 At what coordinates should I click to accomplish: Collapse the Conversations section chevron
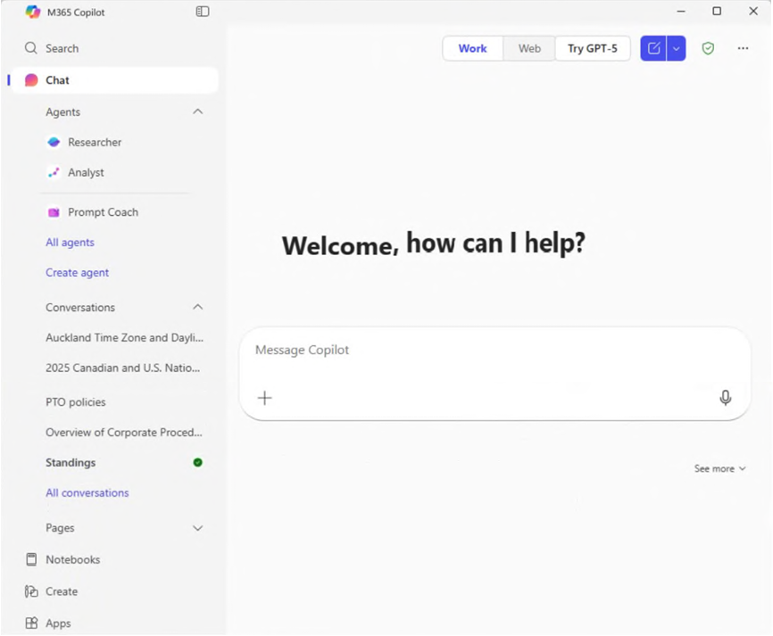pos(197,307)
